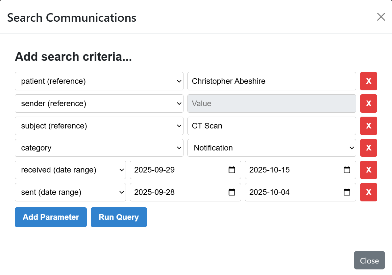Open the sender (reference) parameter dropdown
This screenshot has height=275, width=392.
99,103
